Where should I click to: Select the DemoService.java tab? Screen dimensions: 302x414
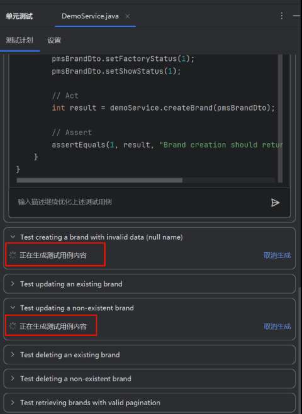tap(90, 16)
